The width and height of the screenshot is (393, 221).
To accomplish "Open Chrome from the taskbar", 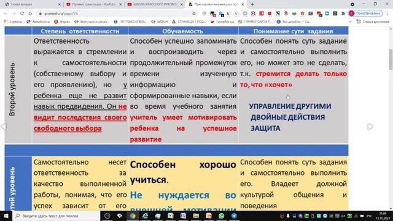I will coord(133,215).
